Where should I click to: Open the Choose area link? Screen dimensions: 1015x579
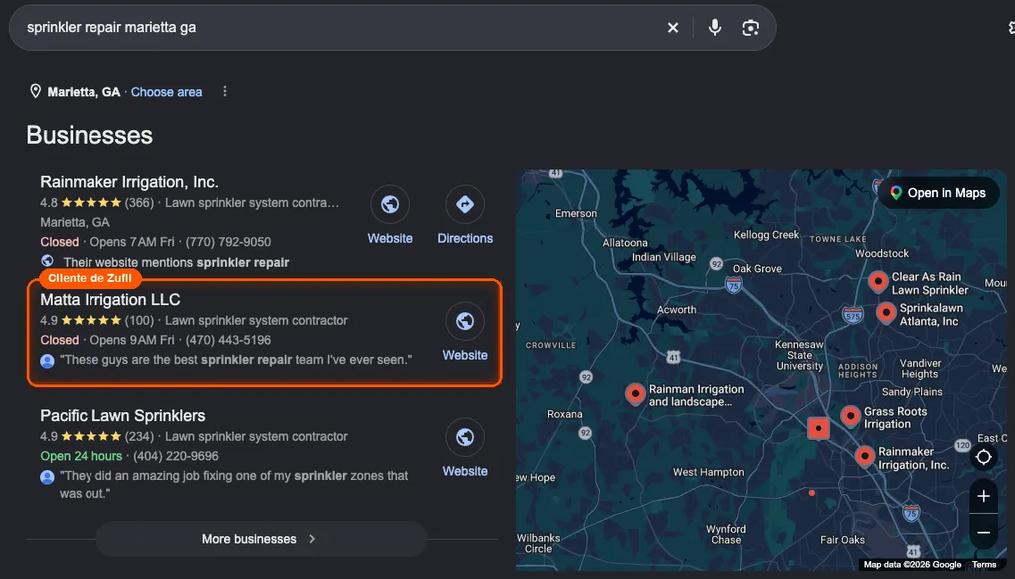coord(166,92)
